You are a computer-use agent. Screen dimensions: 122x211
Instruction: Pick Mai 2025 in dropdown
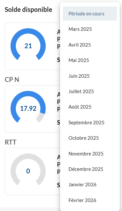coord(90,60)
